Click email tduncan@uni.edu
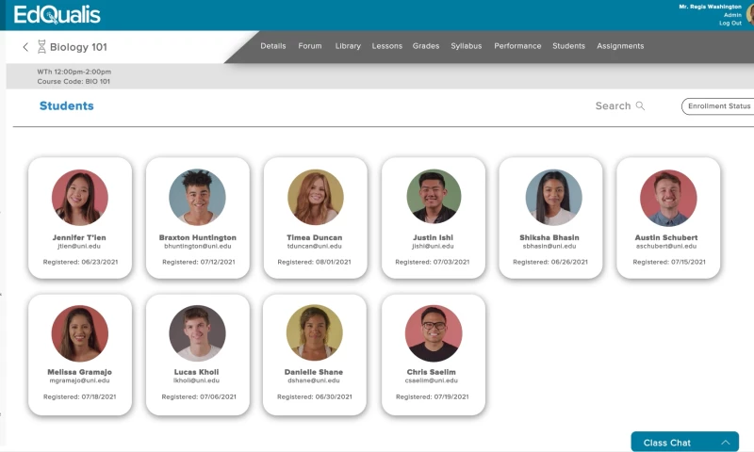This screenshot has height=452, width=754. [x=315, y=246]
